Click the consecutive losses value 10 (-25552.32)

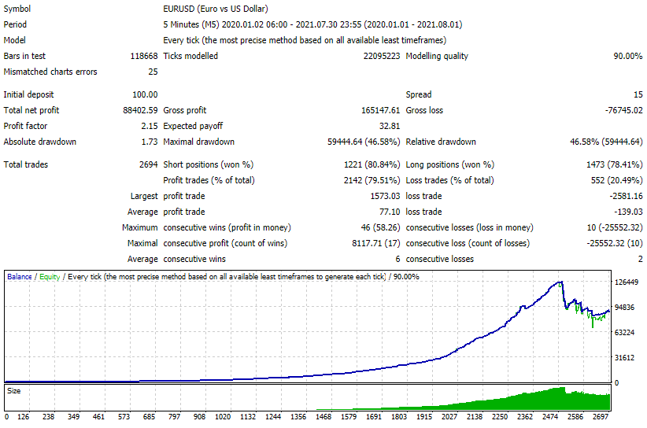click(615, 227)
